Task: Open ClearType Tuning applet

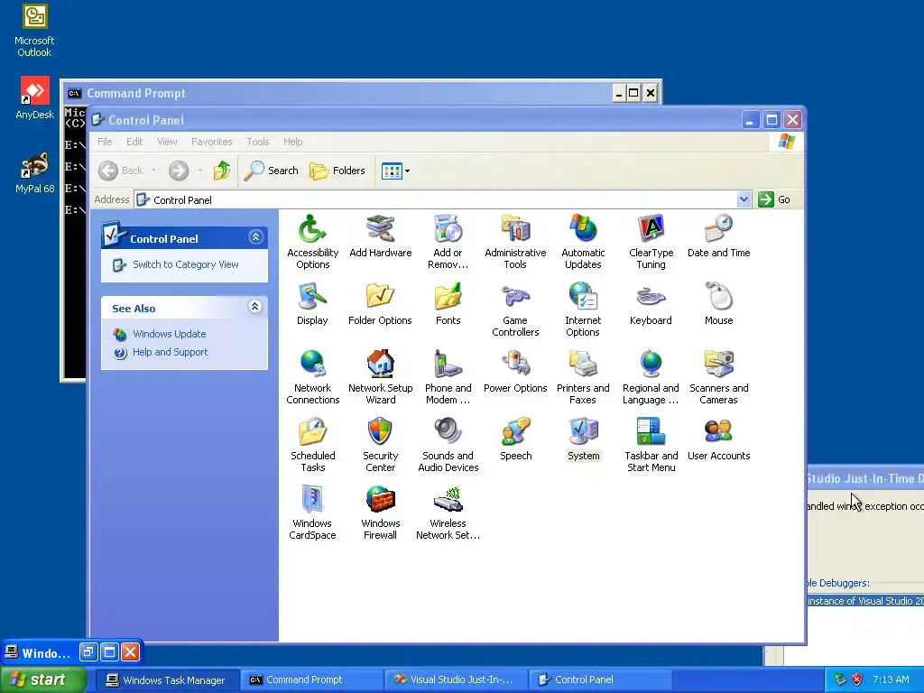Action: (651, 242)
